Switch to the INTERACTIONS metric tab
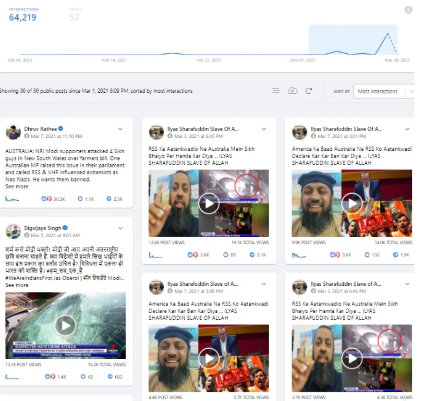The image size is (424, 401). coord(23,13)
